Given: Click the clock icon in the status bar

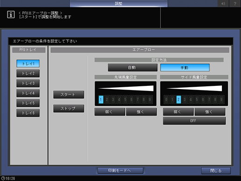Looking at the screenshot, I should pyautogui.click(x=3, y=178).
